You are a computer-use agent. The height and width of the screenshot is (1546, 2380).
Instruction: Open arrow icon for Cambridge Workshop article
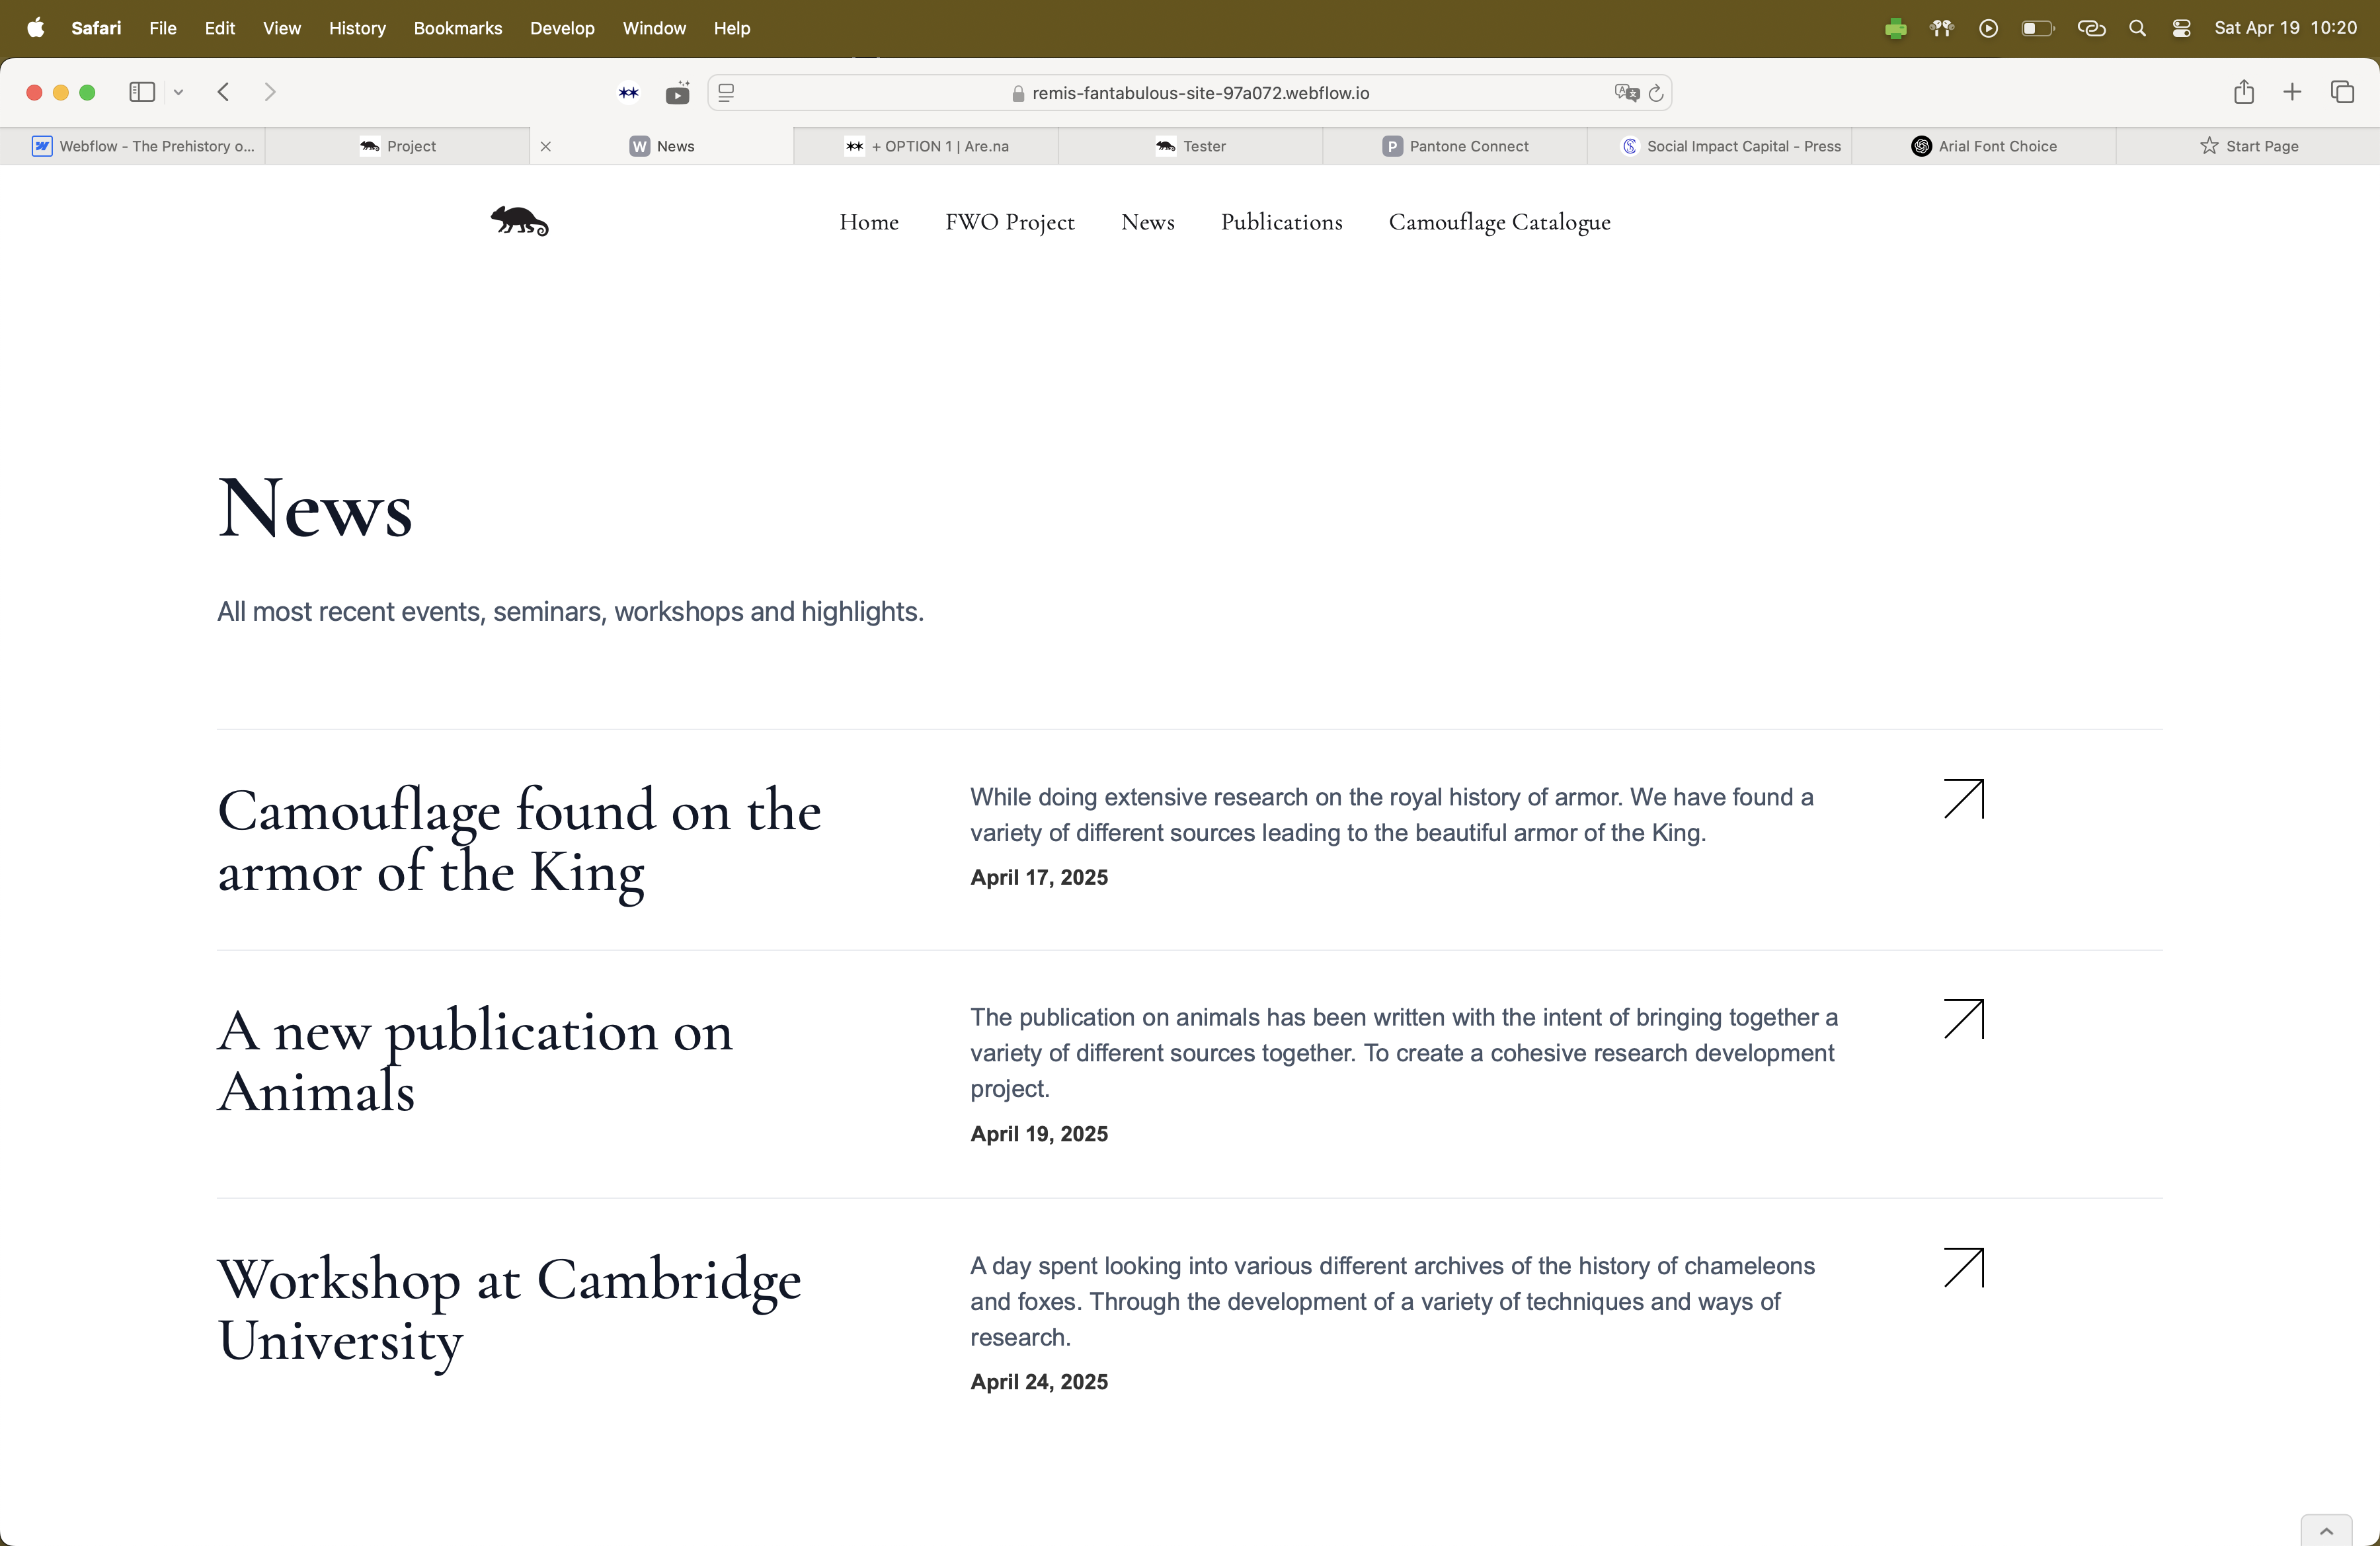tap(1963, 1267)
